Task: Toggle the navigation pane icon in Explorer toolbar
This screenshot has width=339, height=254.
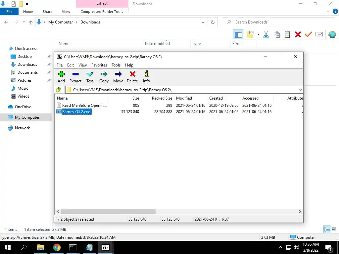Action: pos(238,34)
